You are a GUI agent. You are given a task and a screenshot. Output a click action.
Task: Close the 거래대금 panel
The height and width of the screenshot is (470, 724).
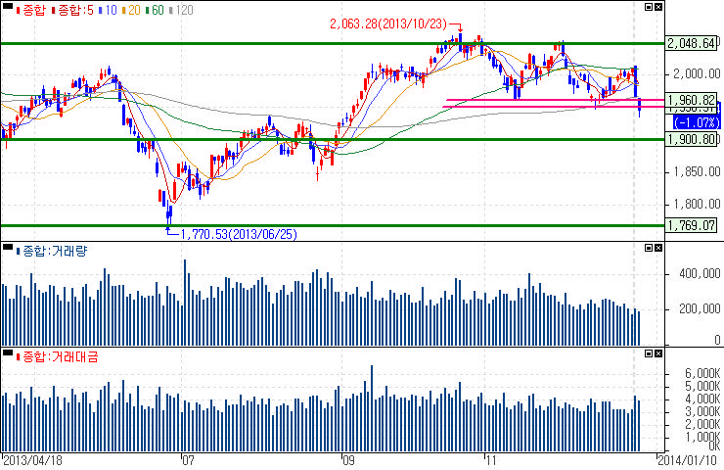pos(657,352)
